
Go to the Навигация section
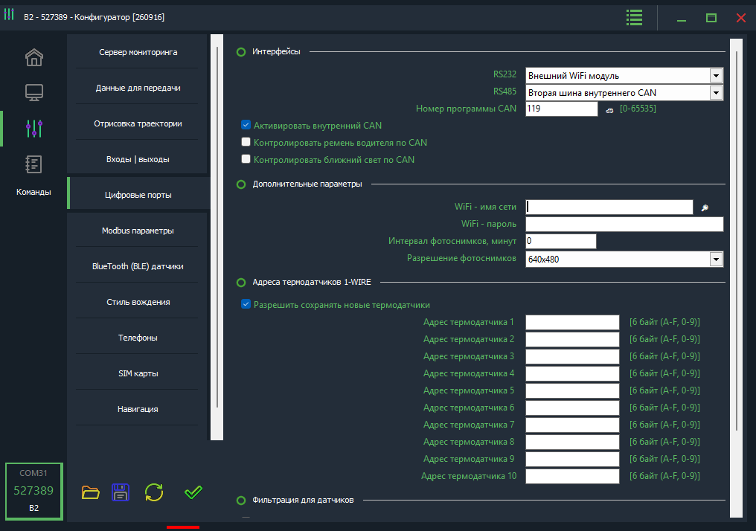[x=138, y=408]
